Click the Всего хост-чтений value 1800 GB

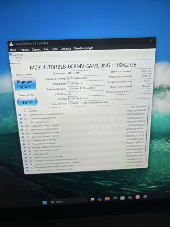tap(142, 71)
